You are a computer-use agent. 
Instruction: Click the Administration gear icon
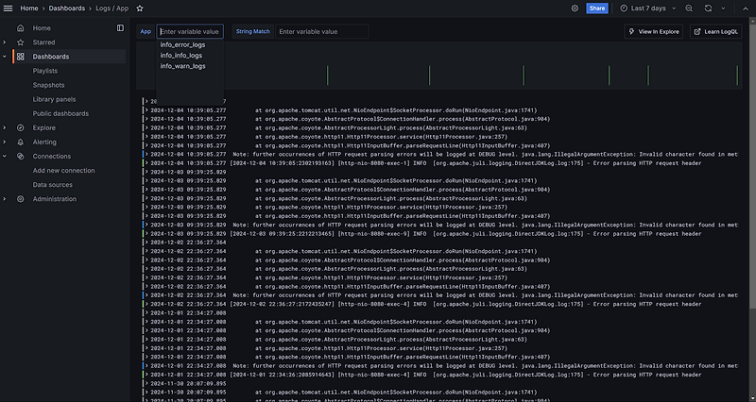tap(20, 199)
